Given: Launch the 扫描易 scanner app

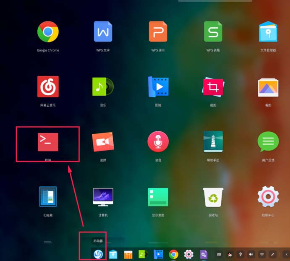Looking at the screenshot, I should (x=48, y=196).
